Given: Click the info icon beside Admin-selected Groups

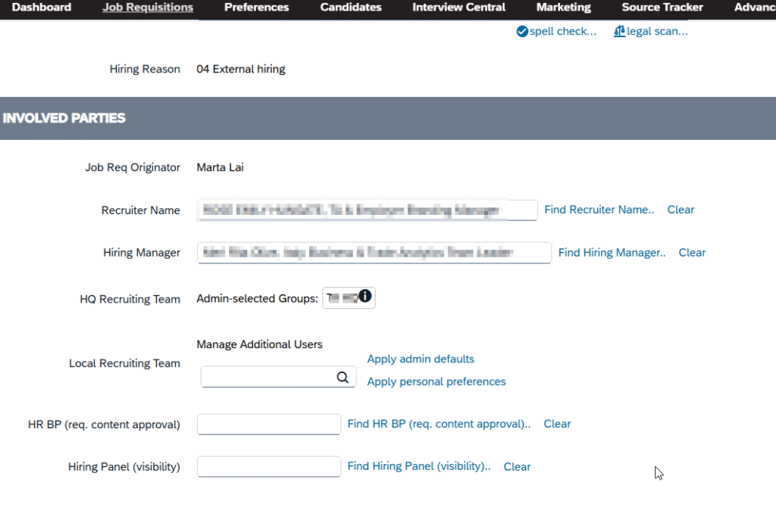Looking at the screenshot, I should tap(365, 296).
